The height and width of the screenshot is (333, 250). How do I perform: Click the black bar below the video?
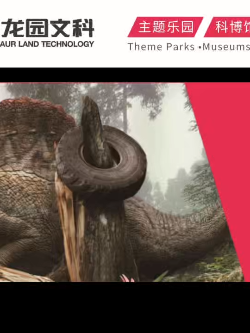point(125,307)
